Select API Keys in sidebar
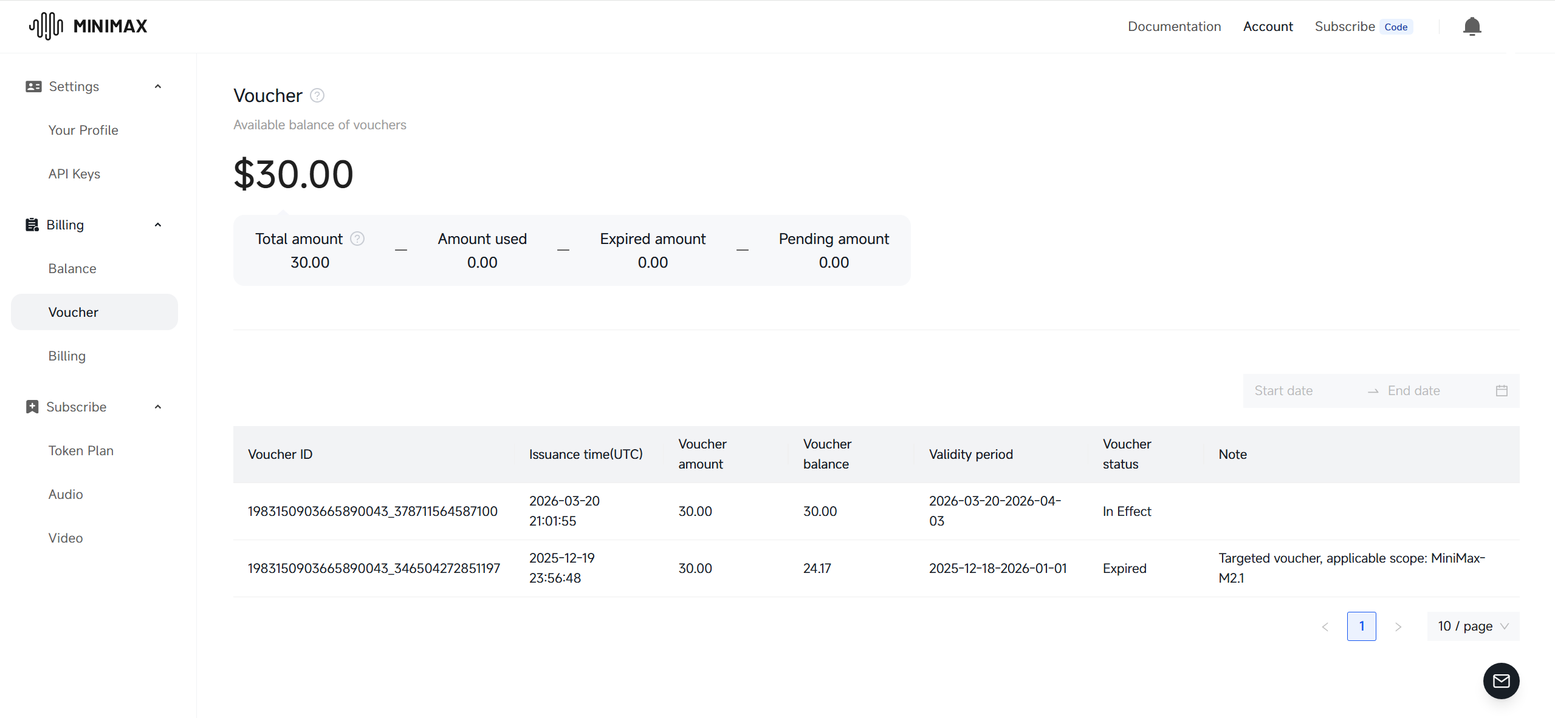Image resolution: width=1555 pixels, height=718 pixels. coord(74,174)
